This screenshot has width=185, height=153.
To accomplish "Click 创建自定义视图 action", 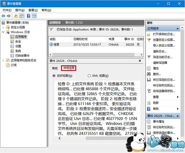I will tap(164, 40).
